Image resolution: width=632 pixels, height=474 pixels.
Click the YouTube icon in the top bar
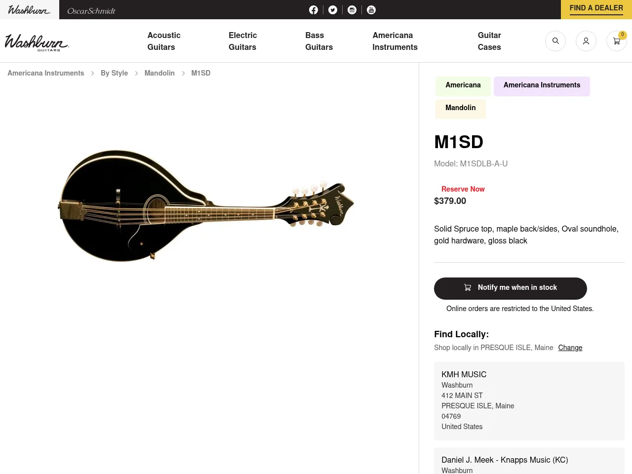(x=371, y=10)
